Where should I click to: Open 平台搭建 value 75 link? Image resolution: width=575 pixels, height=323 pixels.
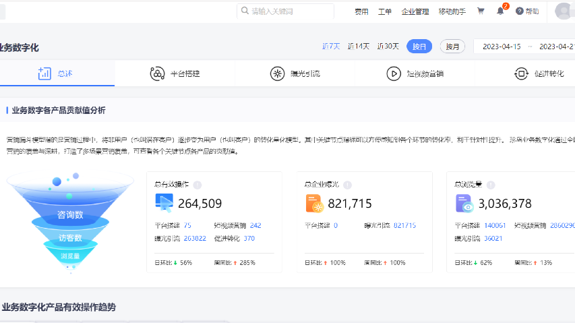click(x=187, y=225)
